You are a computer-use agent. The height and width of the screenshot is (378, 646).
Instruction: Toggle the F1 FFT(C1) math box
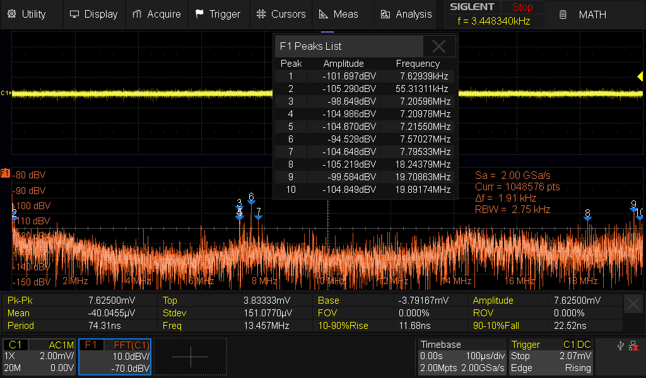pyautogui.click(x=115, y=356)
